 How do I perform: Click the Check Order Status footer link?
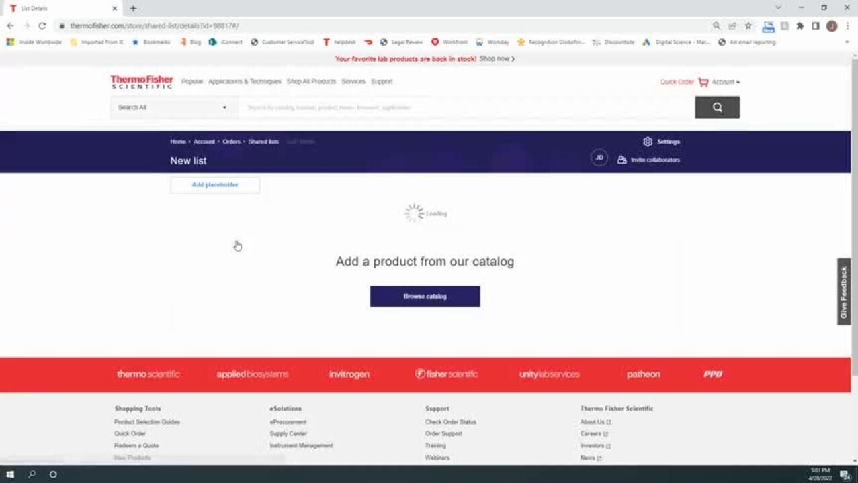450,422
